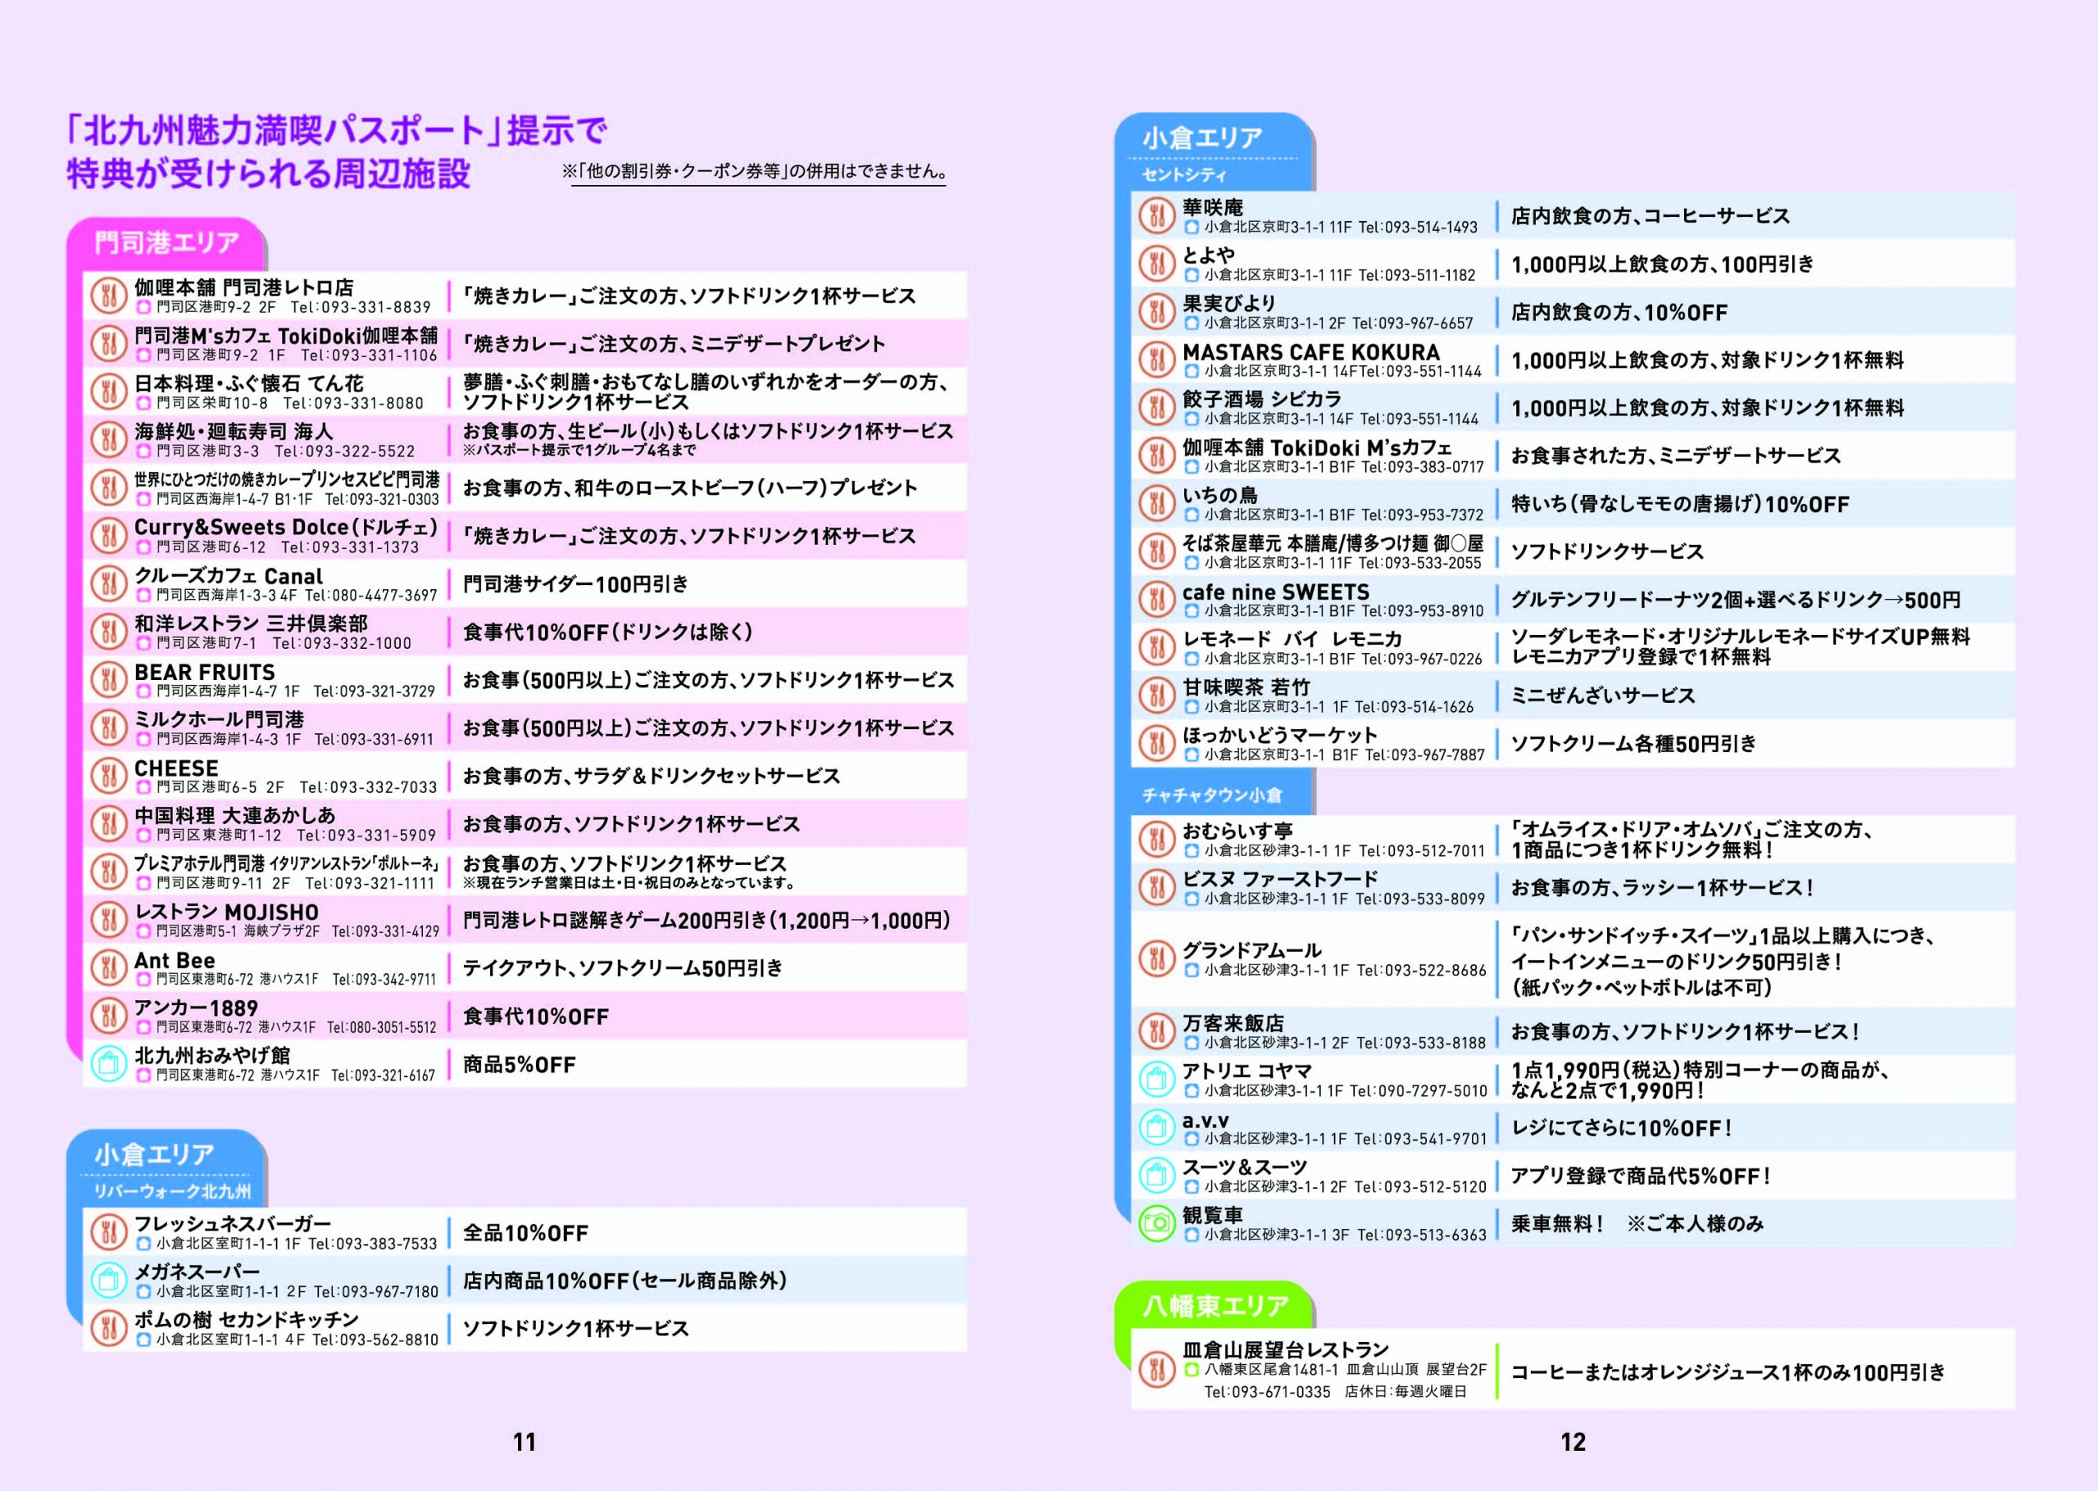Click the offer 商品5%OFF
The image size is (2098, 1491).
520,1064
